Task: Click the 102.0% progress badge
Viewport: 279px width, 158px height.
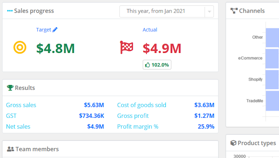Action: coord(157,65)
